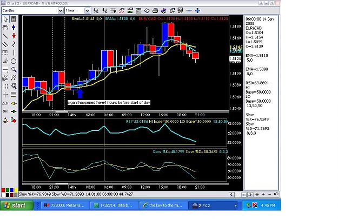Select the Fibonacci arcs tool
Viewport: 338px width, 219px height.
tap(5, 103)
